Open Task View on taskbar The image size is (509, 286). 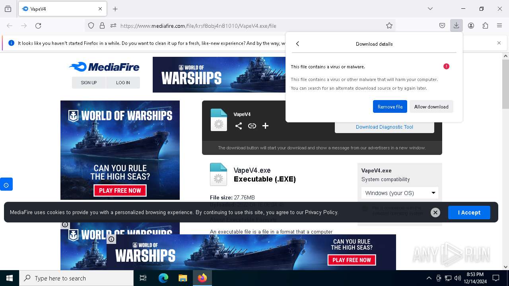[143, 278]
